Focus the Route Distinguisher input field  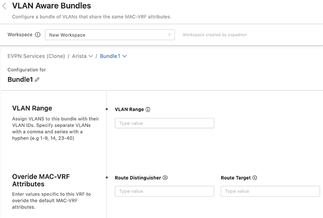[164, 191]
